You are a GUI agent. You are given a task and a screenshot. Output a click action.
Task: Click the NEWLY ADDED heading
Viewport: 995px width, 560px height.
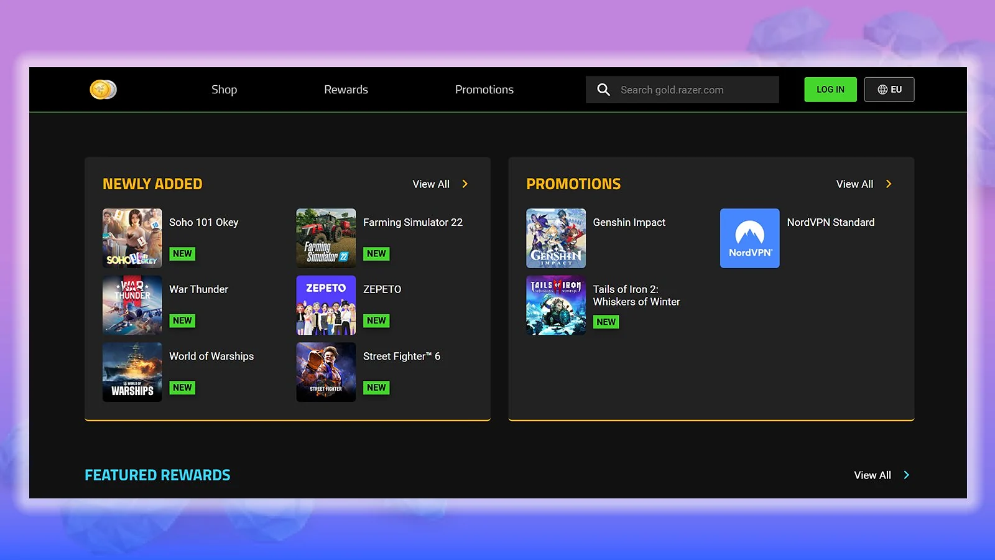pos(152,184)
